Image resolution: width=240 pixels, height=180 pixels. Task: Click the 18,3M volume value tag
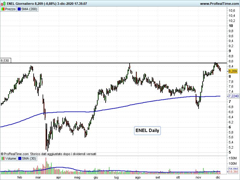(232, 172)
